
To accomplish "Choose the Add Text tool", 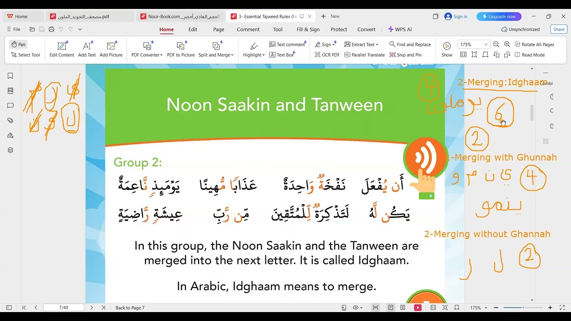I will 87,49.
